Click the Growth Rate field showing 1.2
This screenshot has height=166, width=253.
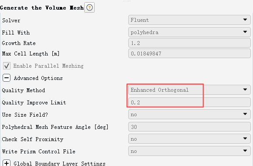click(x=189, y=43)
